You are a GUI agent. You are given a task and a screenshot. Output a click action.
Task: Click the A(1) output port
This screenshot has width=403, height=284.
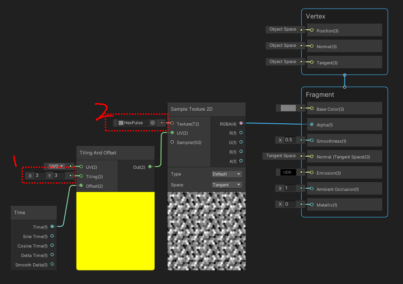[241, 161]
